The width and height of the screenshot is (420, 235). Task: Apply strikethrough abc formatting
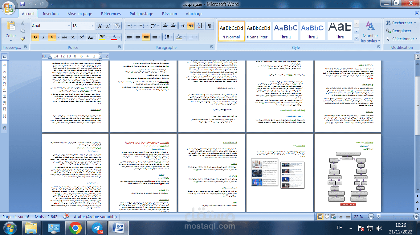(65, 37)
